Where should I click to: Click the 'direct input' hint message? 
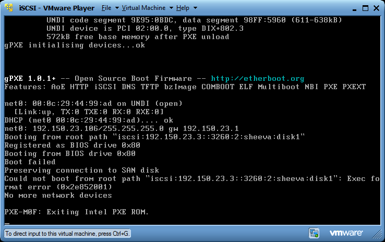point(66,233)
